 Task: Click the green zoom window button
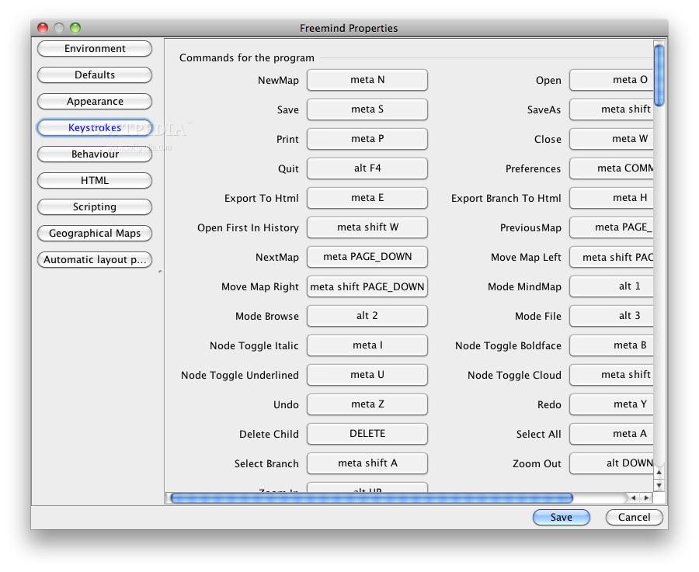[x=75, y=28]
